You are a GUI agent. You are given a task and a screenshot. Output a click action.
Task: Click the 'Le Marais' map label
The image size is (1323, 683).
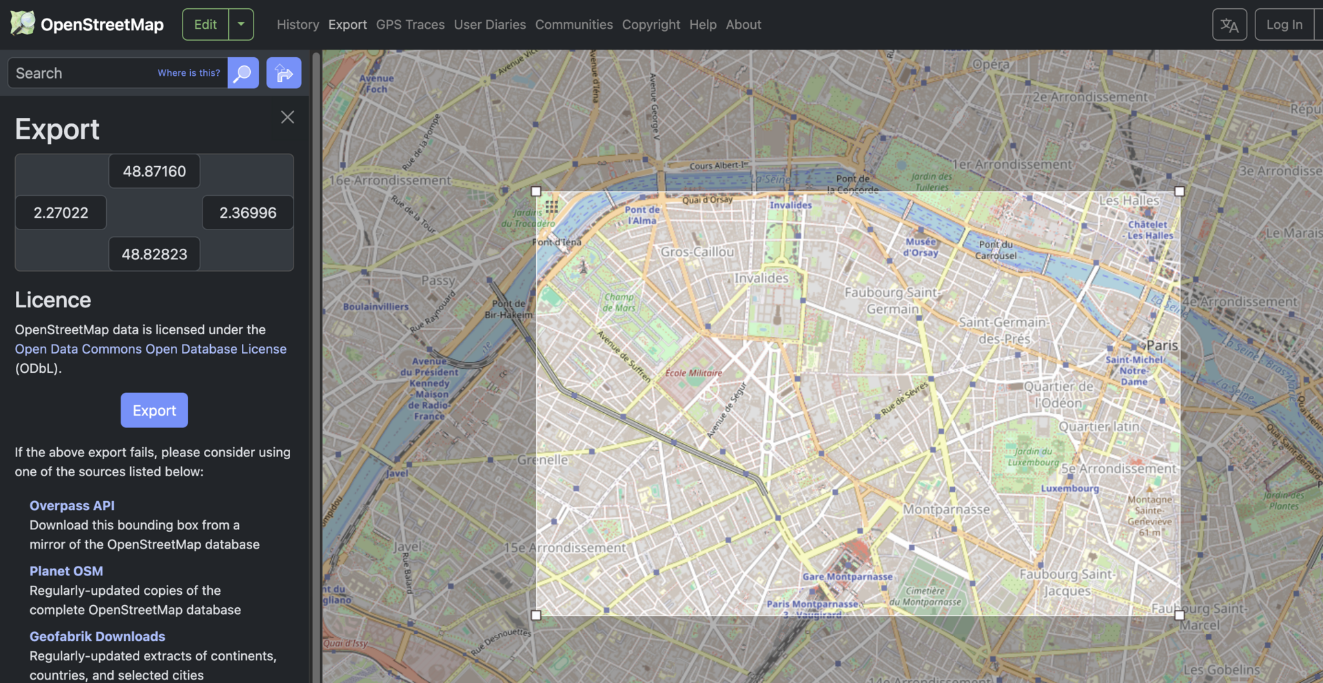(x=1293, y=233)
